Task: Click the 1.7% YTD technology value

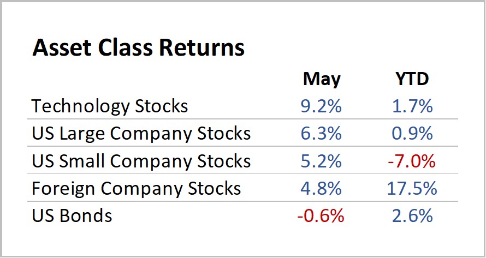Action: click(412, 106)
